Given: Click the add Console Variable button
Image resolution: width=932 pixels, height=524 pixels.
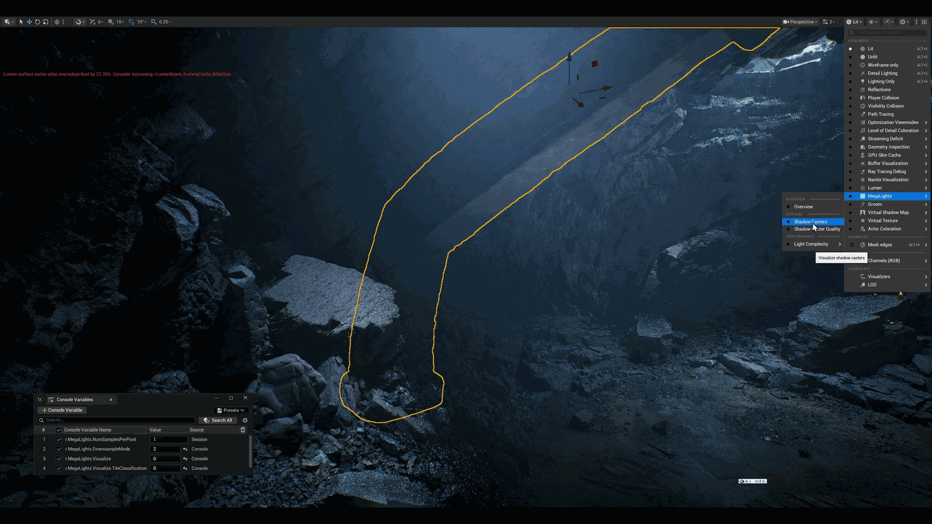Looking at the screenshot, I should [x=62, y=410].
